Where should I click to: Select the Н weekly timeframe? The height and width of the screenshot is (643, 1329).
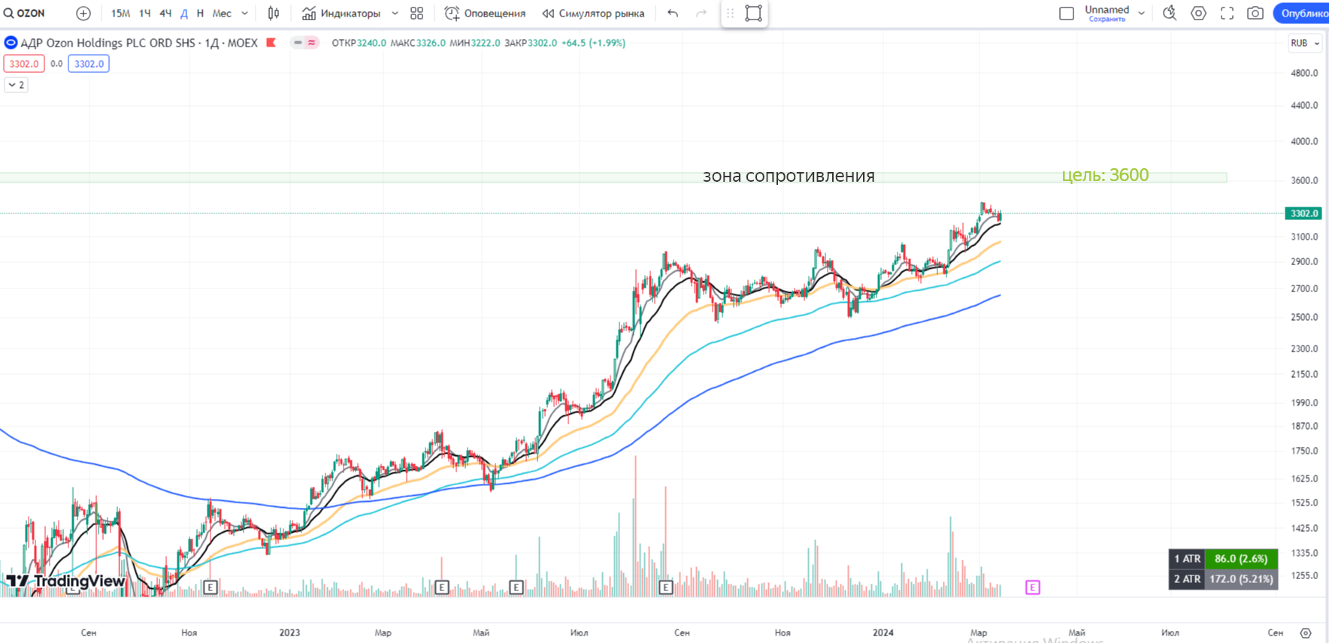200,14
